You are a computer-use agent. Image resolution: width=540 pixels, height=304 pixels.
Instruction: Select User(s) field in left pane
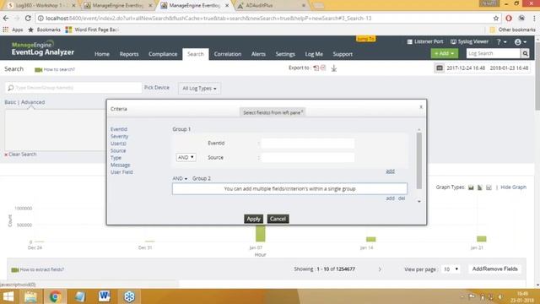coord(118,144)
